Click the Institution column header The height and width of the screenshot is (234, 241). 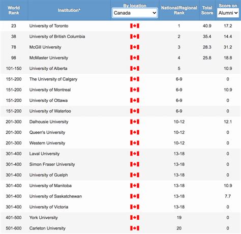point(69,10)
